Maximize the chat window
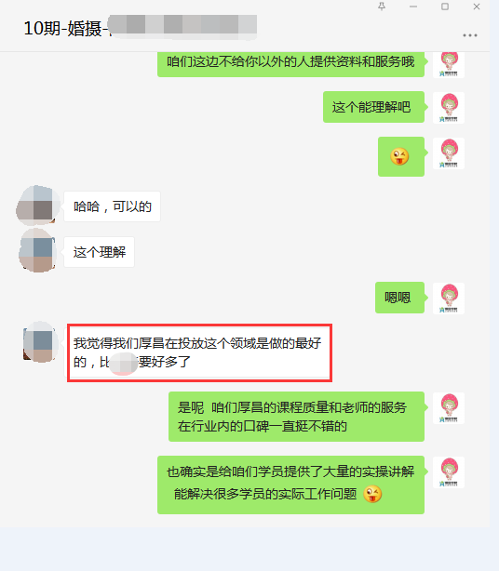Screen dimensions: 499x571 click(x=445, y=7)
